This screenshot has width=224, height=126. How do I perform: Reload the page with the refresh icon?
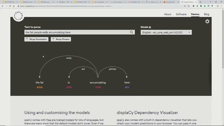pyautogui.click(x=10, y=6)
